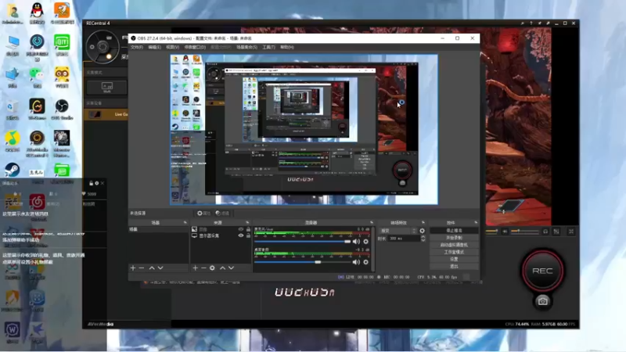Image resolution: width=626 pixels, height=352 pixels.
Task: Start recording with the big REC button
Action: tap(542, 271)
